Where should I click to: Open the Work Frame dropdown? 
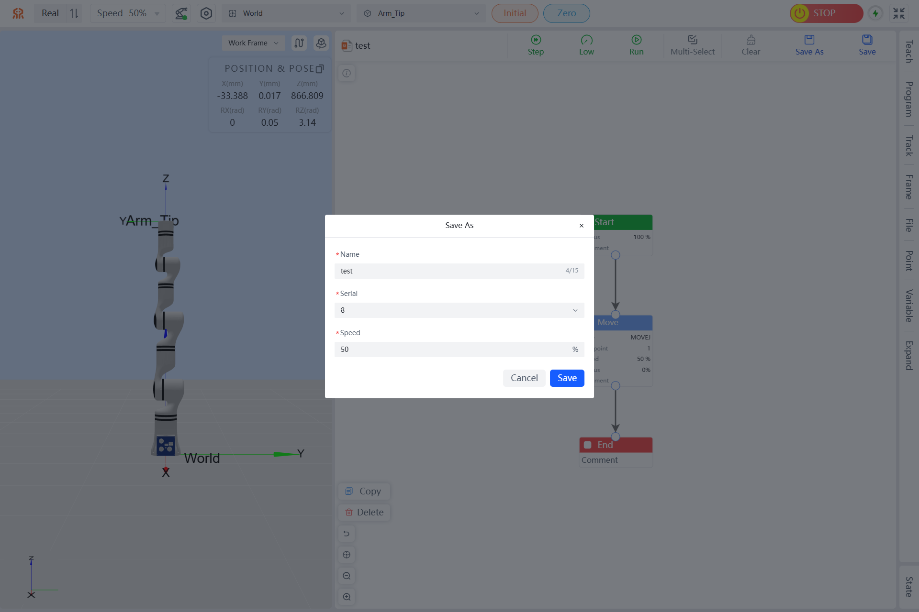(x=253, y=43)
